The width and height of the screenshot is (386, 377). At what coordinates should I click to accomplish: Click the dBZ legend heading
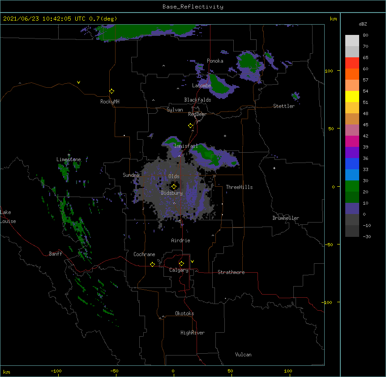[x=363, y=24]
